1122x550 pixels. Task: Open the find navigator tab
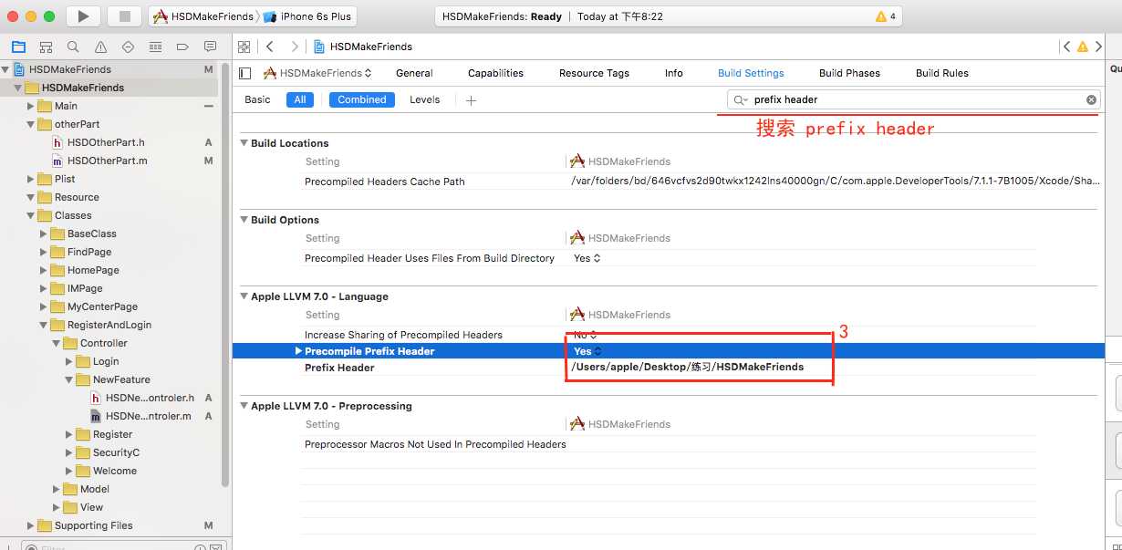(x=73, y=47)
